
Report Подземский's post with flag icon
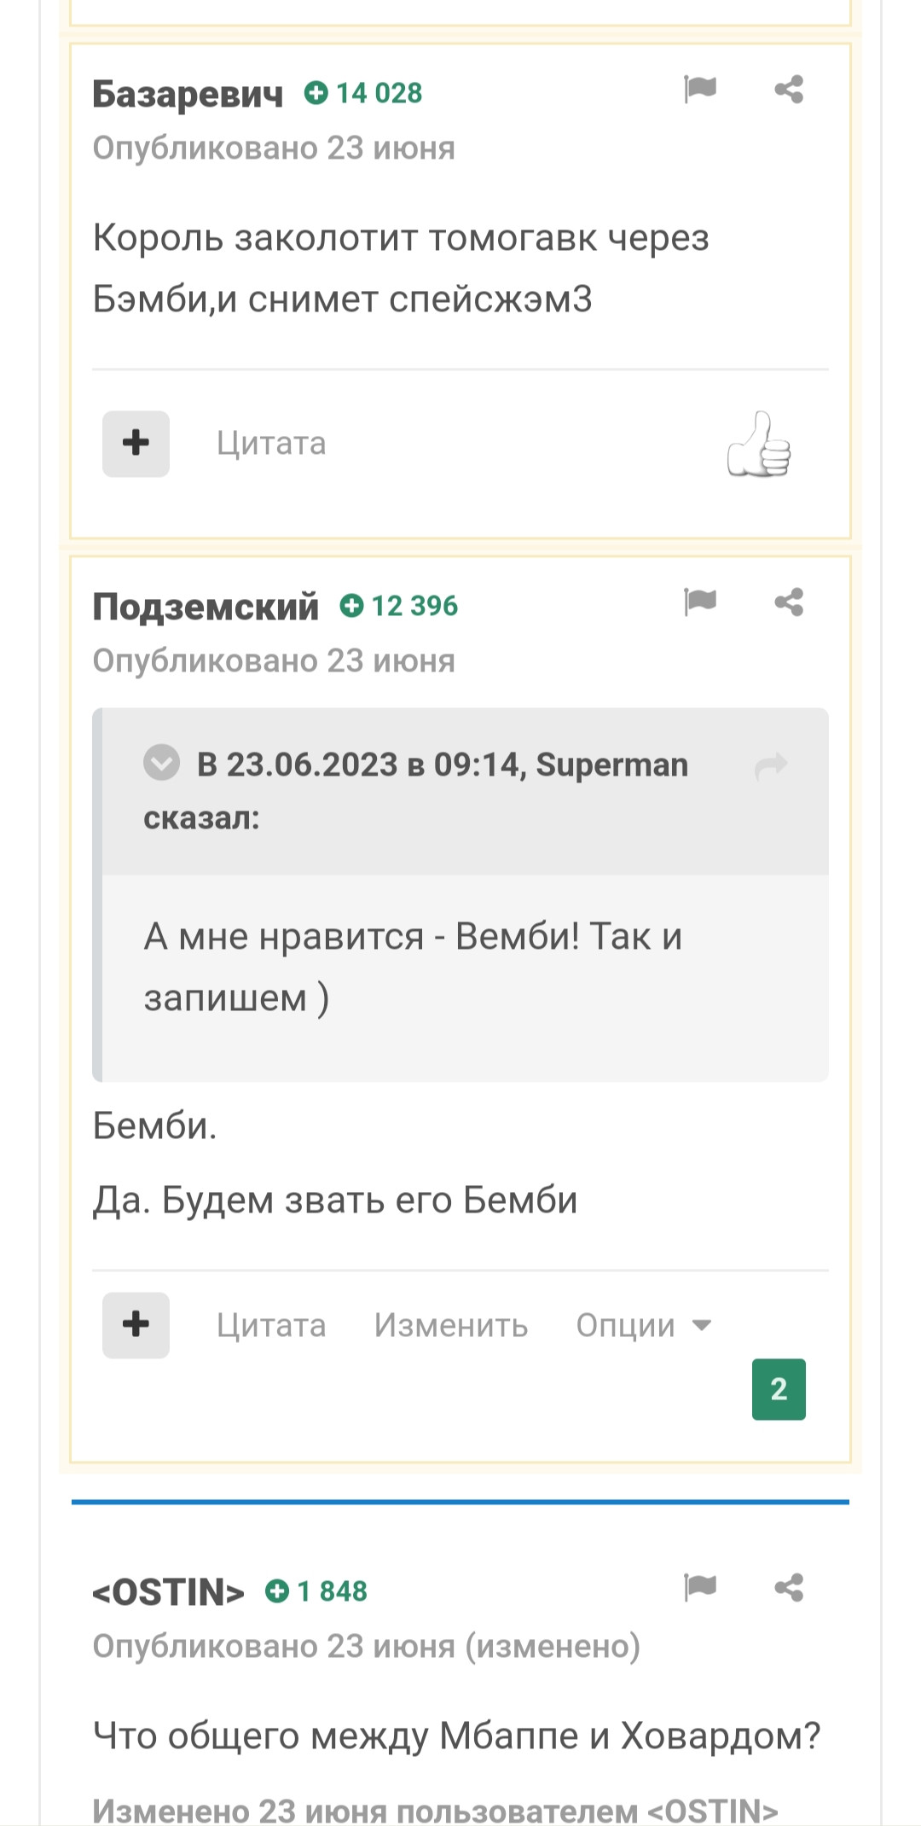click(700, 602)
